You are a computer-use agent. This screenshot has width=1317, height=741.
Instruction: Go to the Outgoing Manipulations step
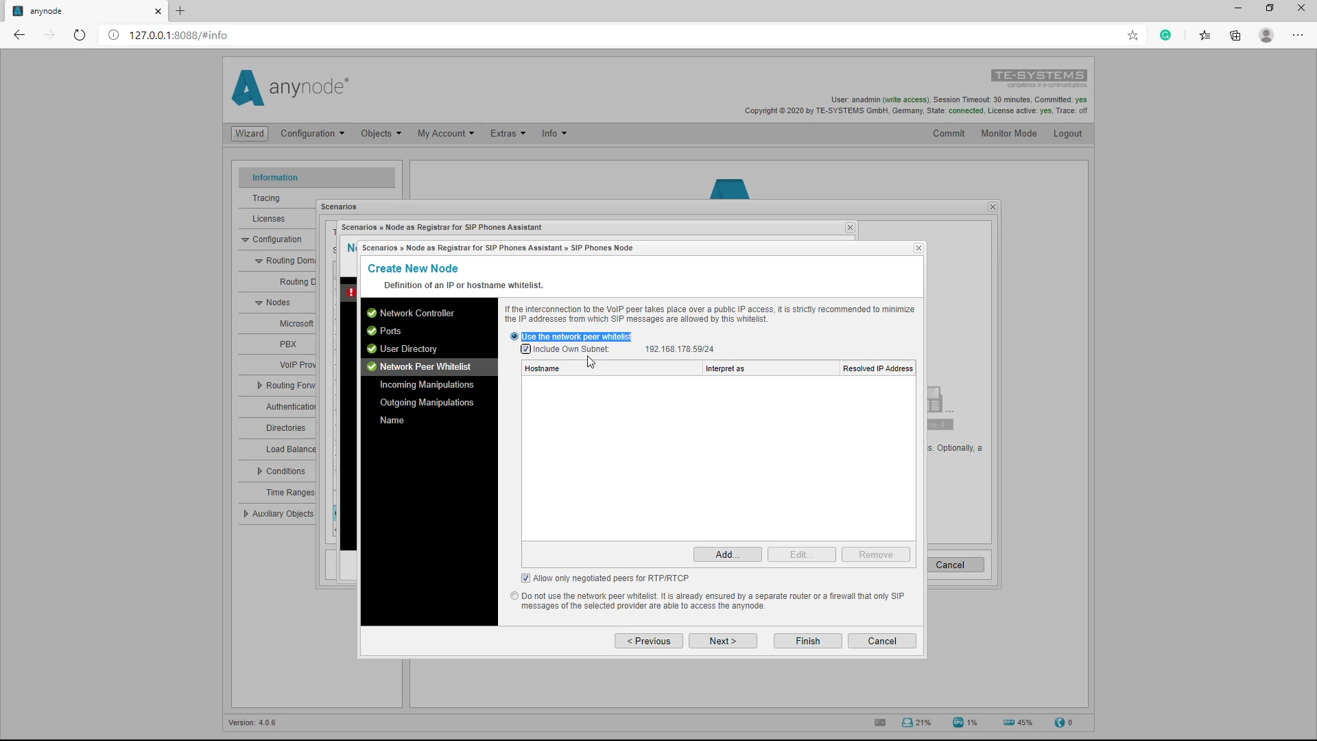427,402
